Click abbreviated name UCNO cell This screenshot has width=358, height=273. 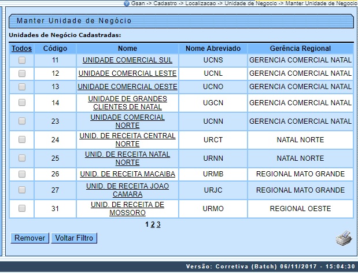[x=213, y=87]
